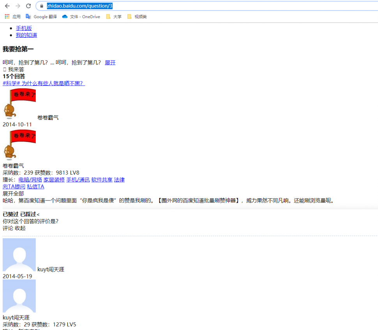Open the 手机版 link
The height and width of the screenshot is (330, 378).
[x=24, y=28]
